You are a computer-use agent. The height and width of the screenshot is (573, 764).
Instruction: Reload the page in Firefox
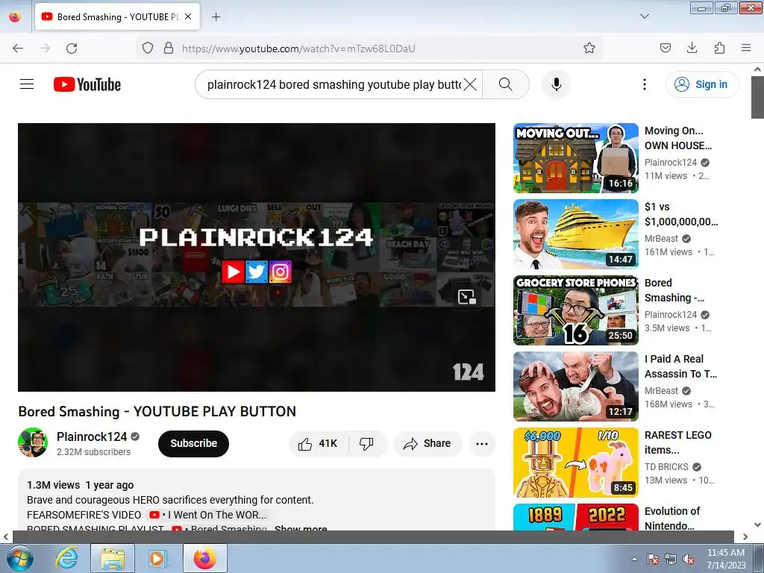pos(72,48)
